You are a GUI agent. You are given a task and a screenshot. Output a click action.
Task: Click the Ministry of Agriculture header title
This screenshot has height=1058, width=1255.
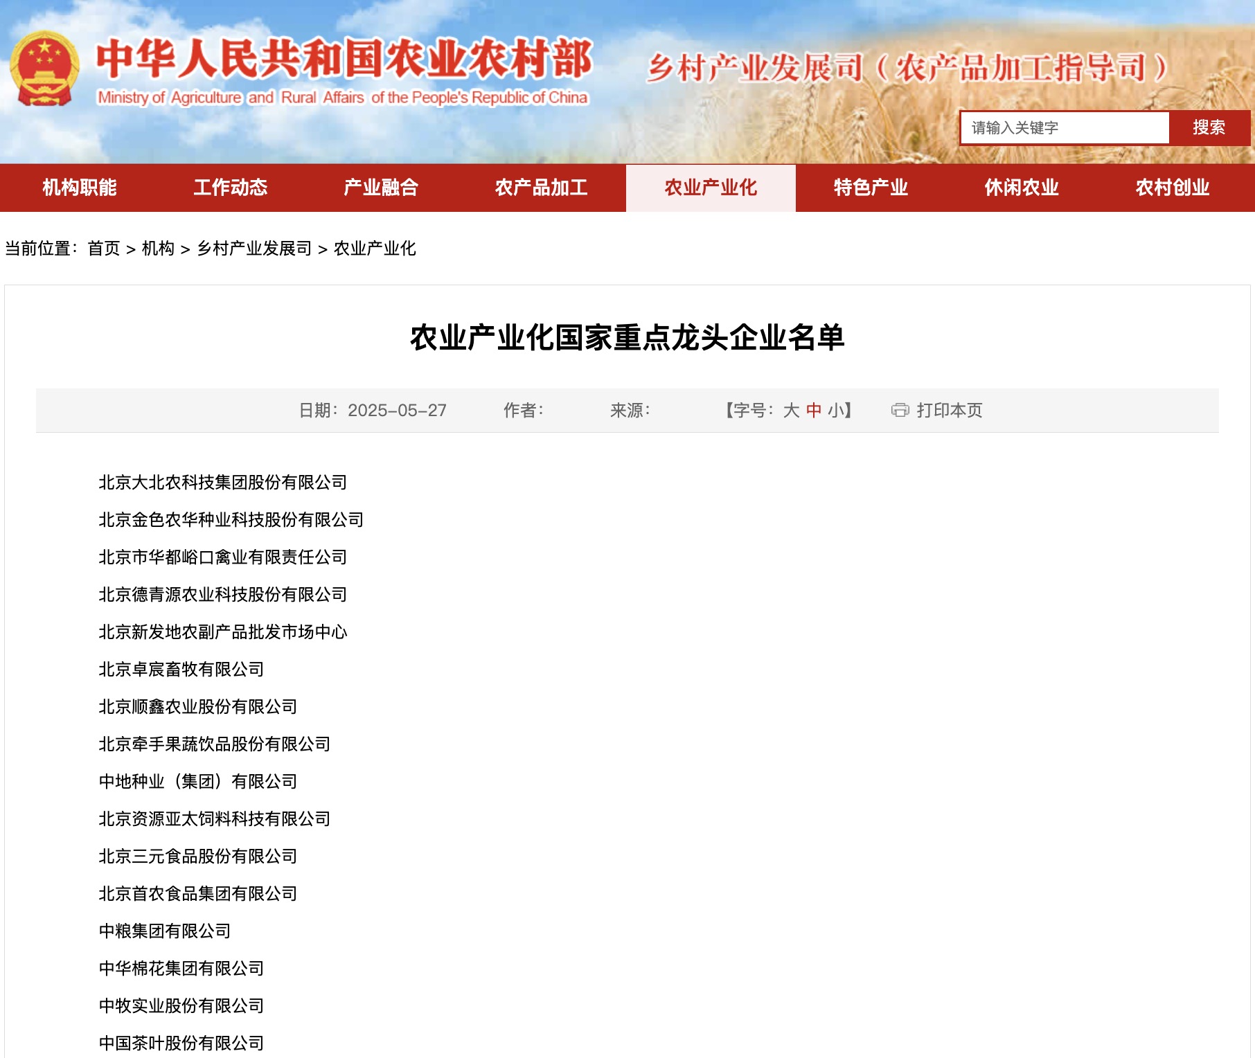pyautogui.click(x=344, y=72)
